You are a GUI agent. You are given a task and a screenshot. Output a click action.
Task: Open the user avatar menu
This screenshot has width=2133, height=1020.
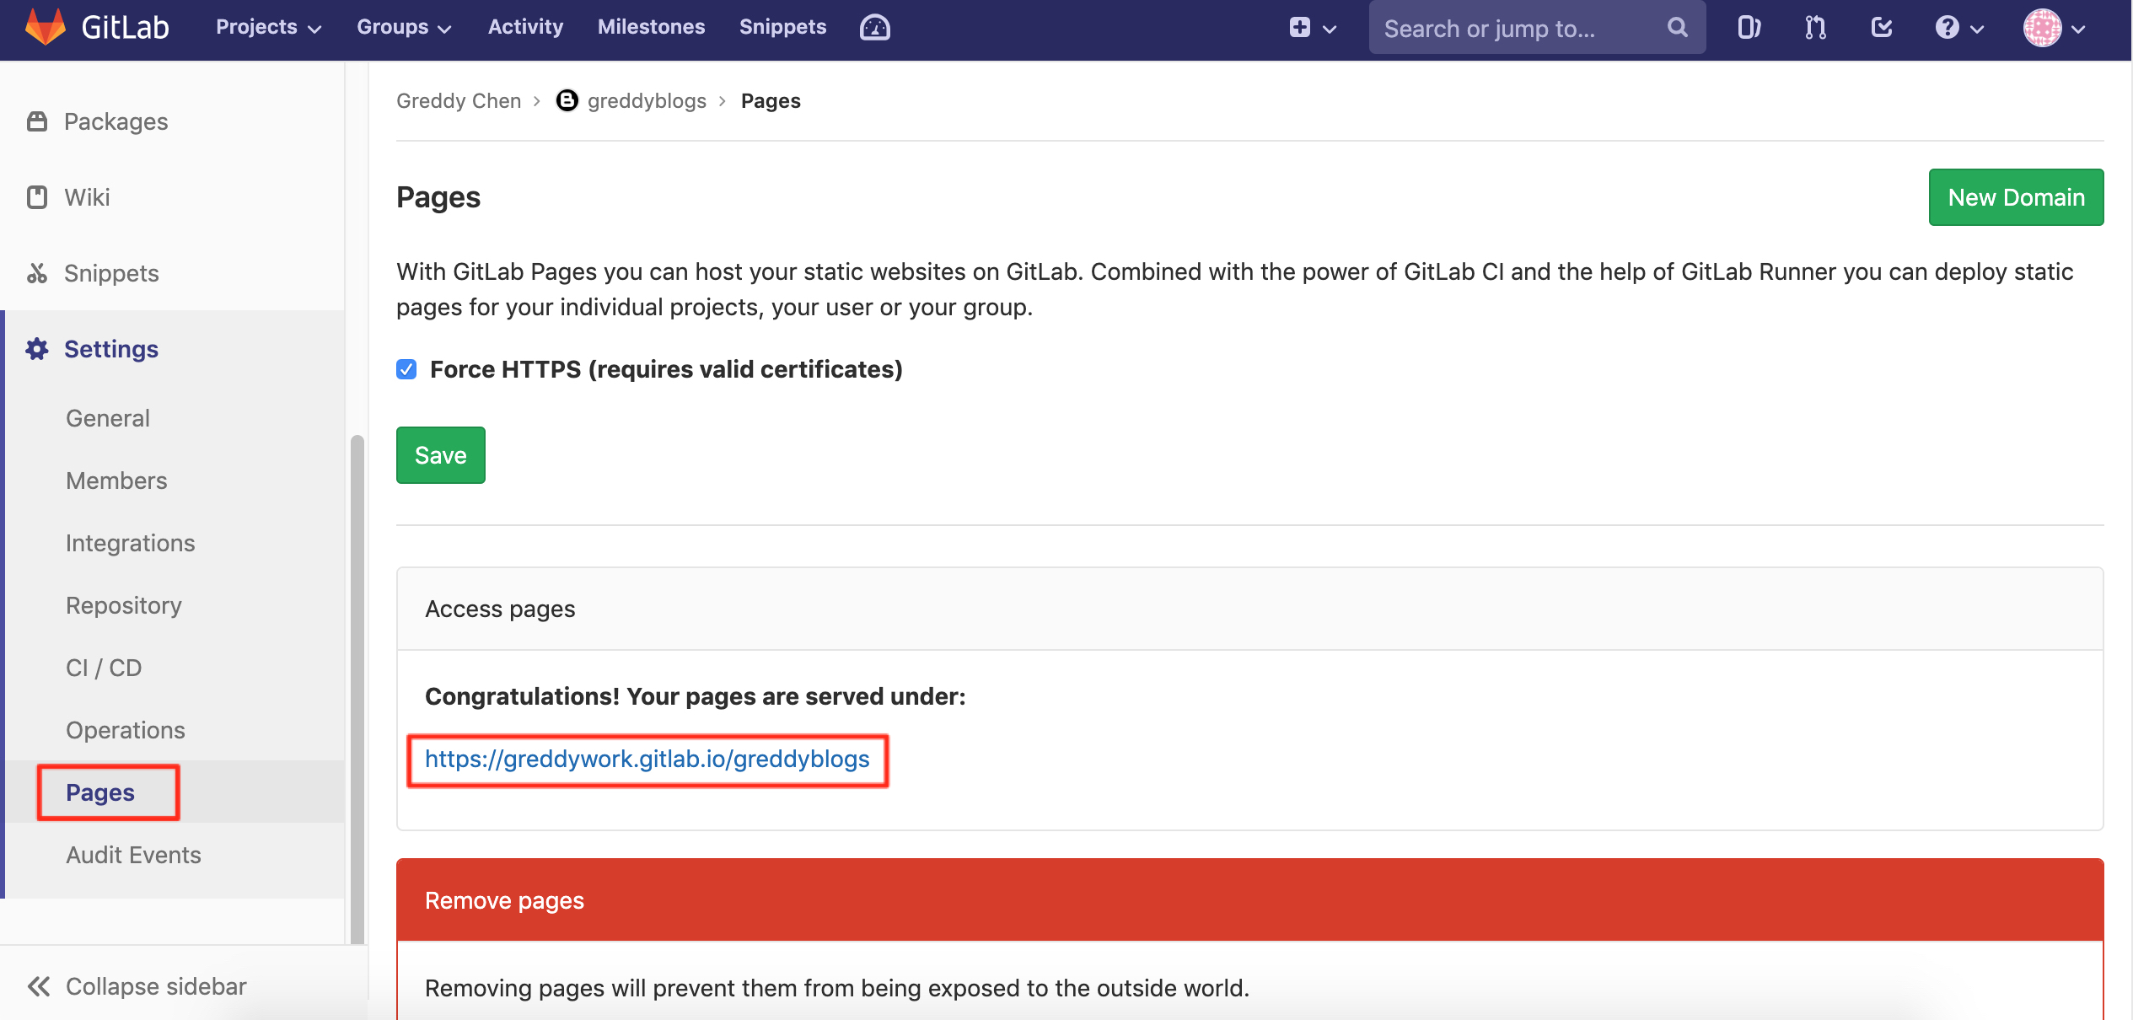coord(2053,28)
